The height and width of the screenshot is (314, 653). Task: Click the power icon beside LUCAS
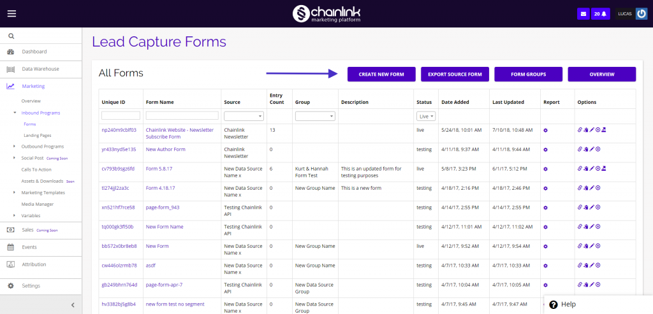642,14
